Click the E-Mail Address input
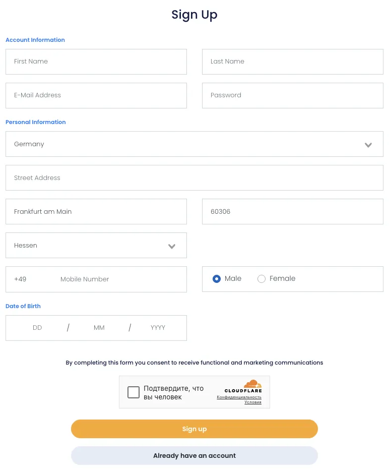This screenshot has height=474, width=390. [x=96, y=95]
